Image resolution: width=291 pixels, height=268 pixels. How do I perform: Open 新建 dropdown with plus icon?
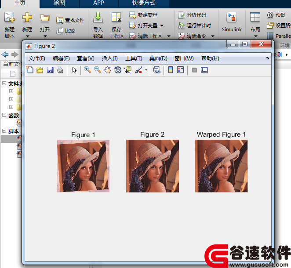pyautogui.click(x=27, y=25)
